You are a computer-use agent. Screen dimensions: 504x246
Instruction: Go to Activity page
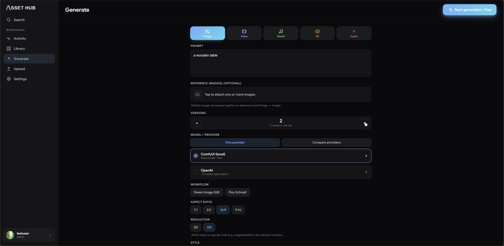(x=29, y=38)
